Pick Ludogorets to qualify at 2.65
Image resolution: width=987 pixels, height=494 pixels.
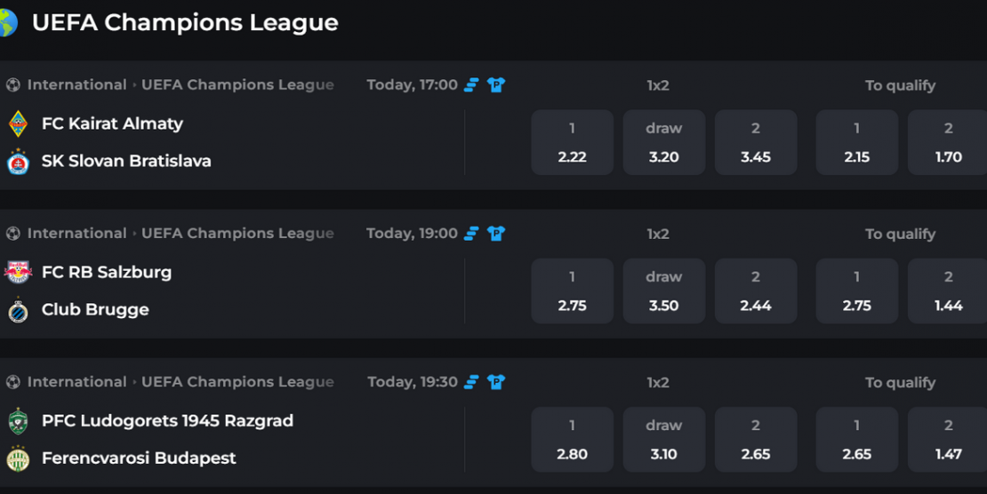pyautogui.click(x=857, y=439)
